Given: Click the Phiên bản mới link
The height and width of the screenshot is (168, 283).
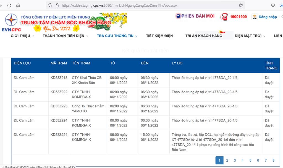Looking at the screenshot, I should click(x=197, y=16).
